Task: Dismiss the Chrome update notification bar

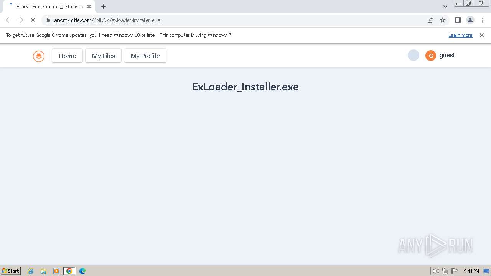Action: coord(482,35)
